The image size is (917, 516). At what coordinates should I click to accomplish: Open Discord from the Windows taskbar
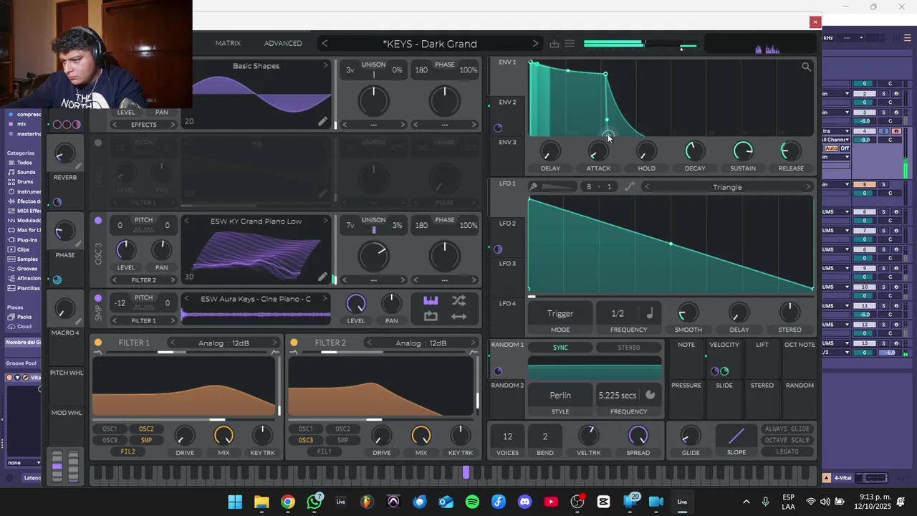(524, 502)
